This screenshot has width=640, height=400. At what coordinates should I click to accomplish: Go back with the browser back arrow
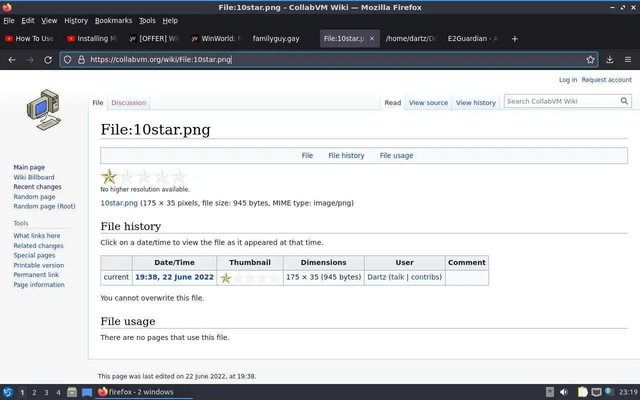pos(12,59)
